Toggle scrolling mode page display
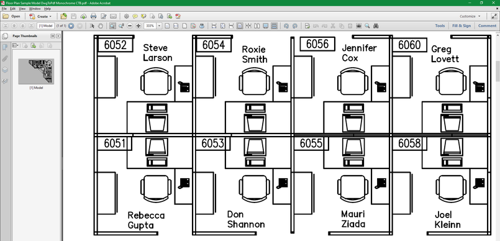Viewport: 500px width, 241px height. [274, 26]
